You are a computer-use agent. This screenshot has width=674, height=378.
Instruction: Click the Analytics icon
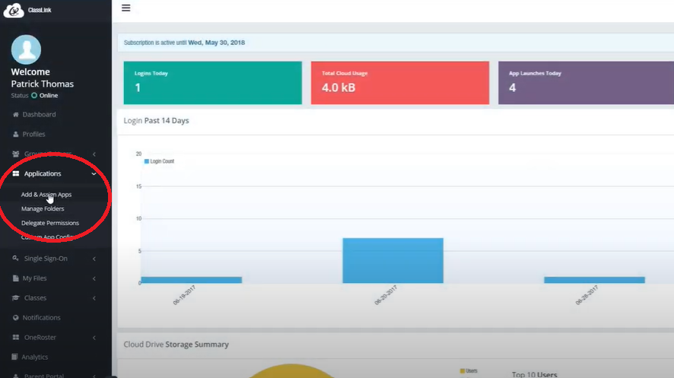point(14,357)
